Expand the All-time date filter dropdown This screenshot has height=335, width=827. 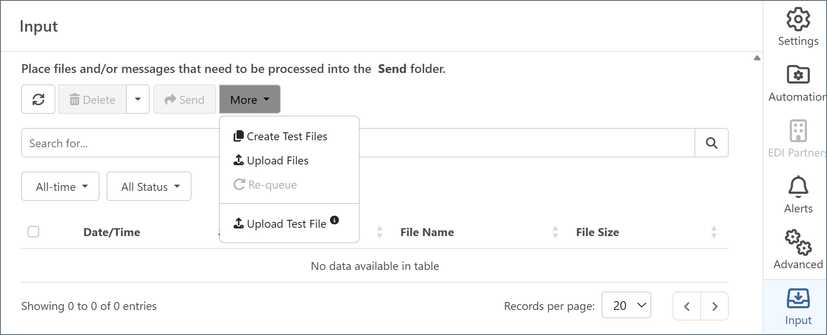(60, 186)
